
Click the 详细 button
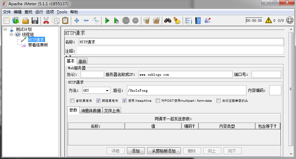[x=116, y=151]
